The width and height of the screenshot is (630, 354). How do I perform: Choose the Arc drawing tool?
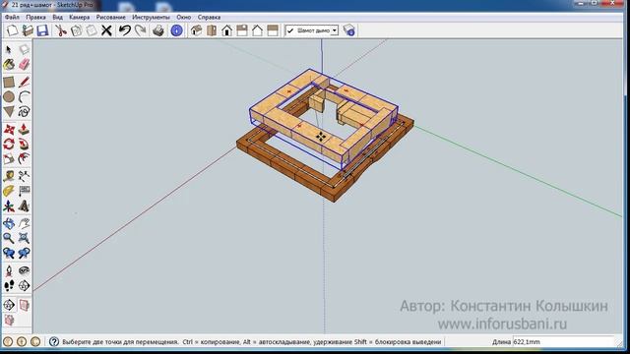(x=24, y=96)
